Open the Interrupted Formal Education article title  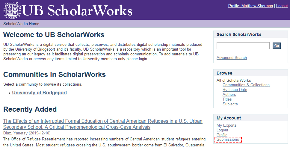pyautogui.click(x=103, y=124)
